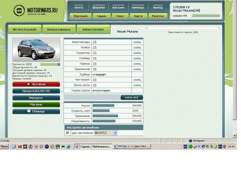Click the заправка 6% fuel bar
Image resolution: width=241 pixels, height=181 pixels.
click(206, 16)
